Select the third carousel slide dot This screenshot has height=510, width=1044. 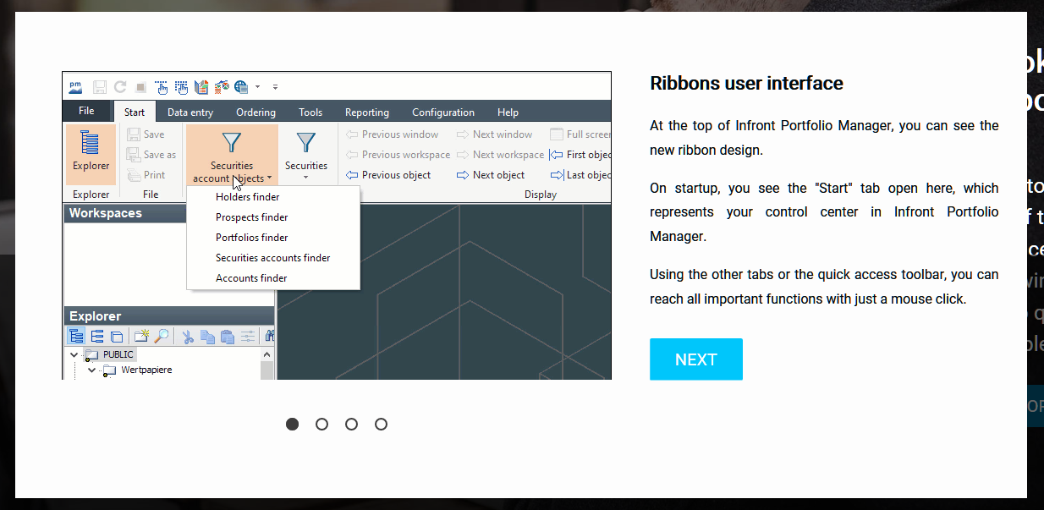(x=351, y=425)
